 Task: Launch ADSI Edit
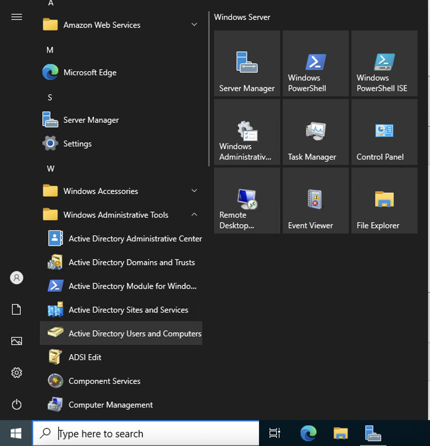pyautogui.click(x=121, y=357)
